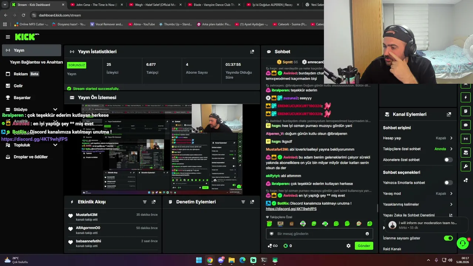The image size is (473, 266).
Task: Open Online MP3 Cutter bookmark
Action: (x=31, y=24)
